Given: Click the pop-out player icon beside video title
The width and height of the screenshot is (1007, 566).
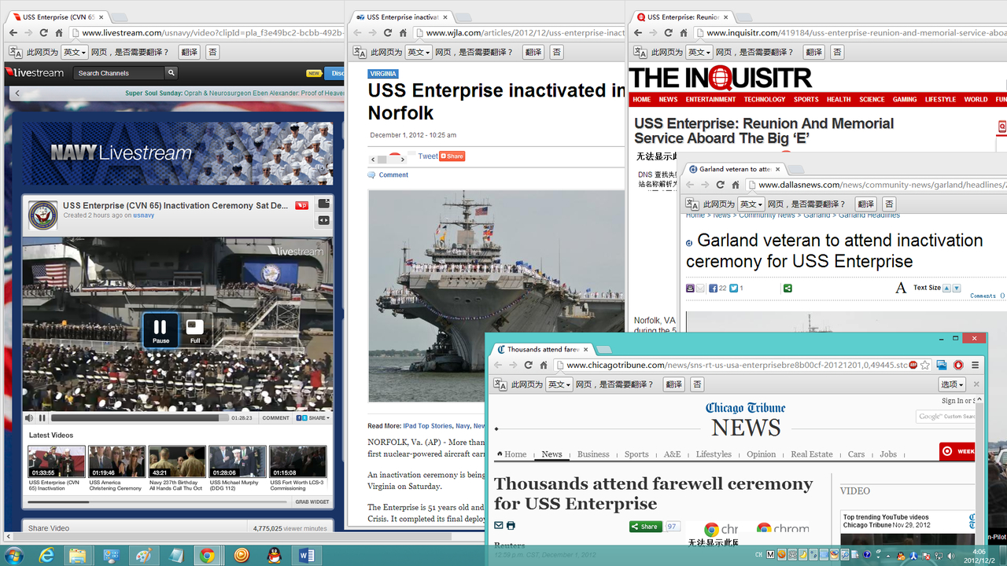Looking at the screenshot, I should click(323, 204).
